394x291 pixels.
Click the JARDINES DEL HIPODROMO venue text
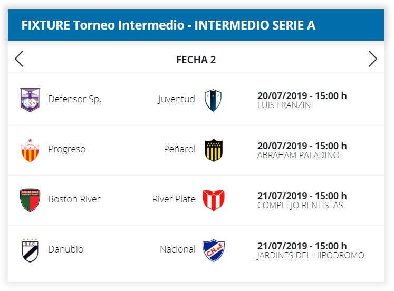(310, 256)
